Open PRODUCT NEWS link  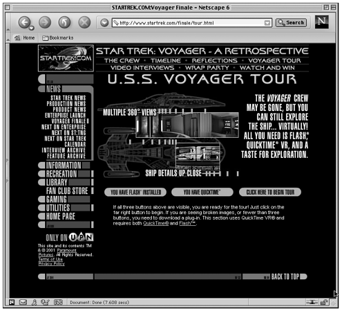pos(69,109)
